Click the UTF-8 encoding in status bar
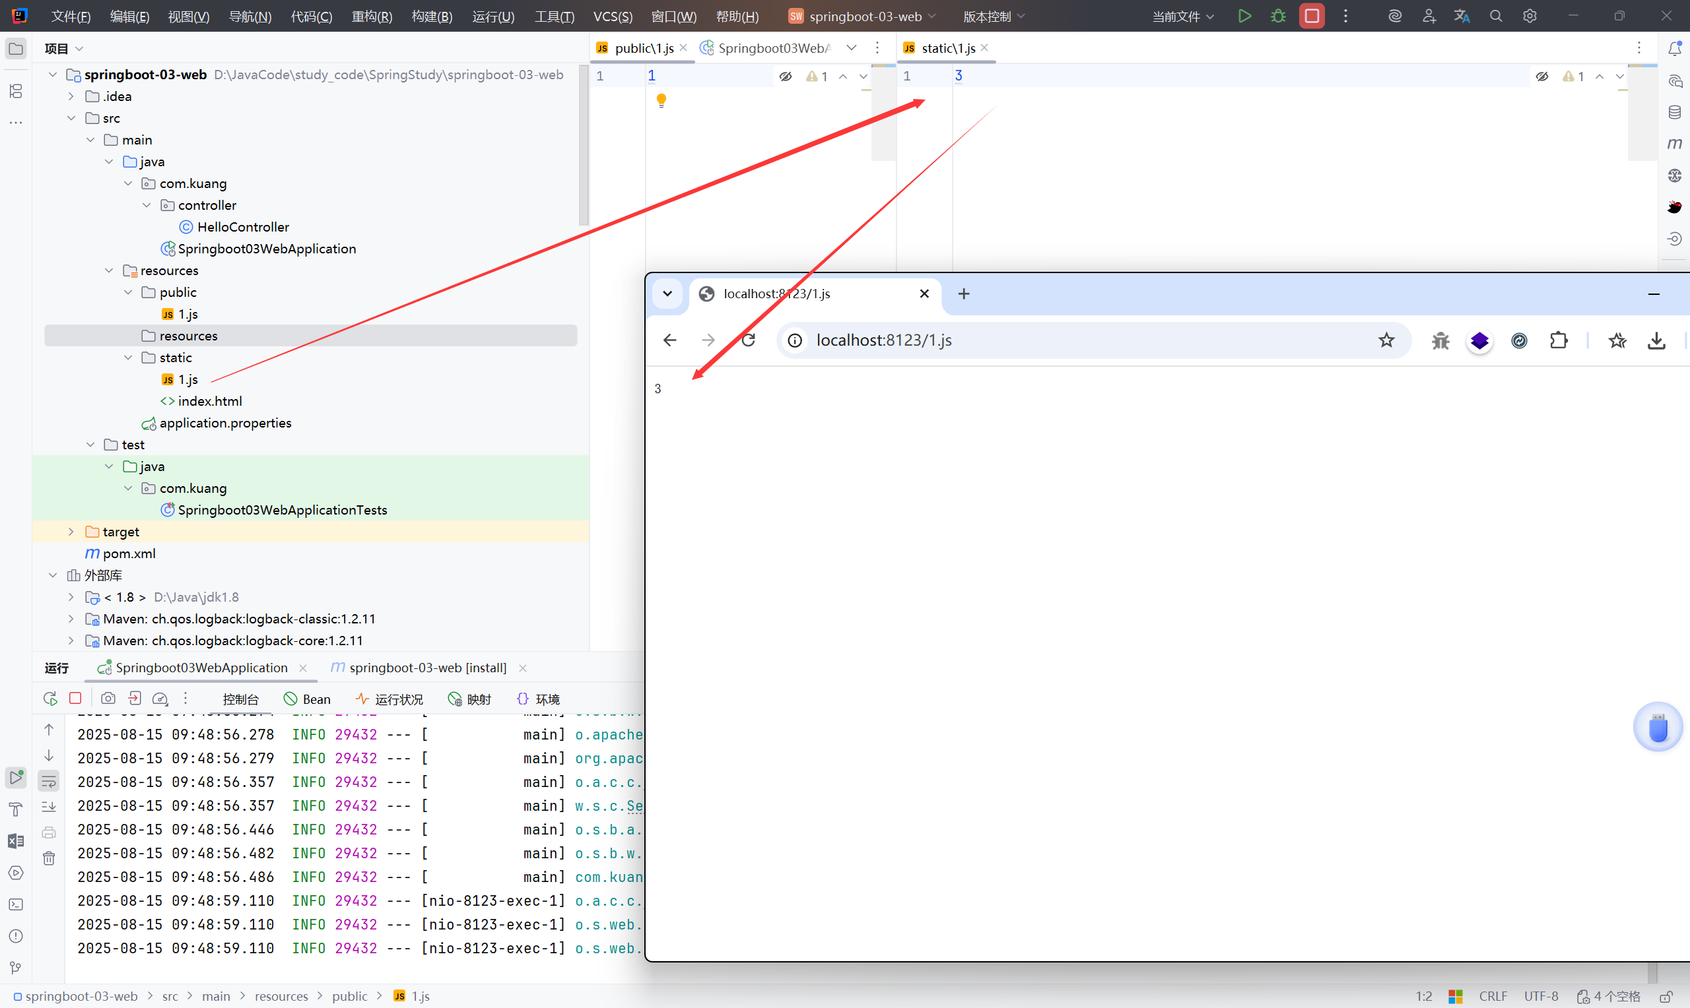Image resolution: width=1690 pixels, height=1008 pixels. click(1541, 995)
